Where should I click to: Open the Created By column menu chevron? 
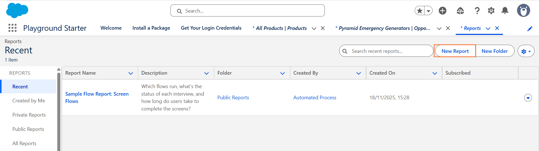click(x=359, y=73)
